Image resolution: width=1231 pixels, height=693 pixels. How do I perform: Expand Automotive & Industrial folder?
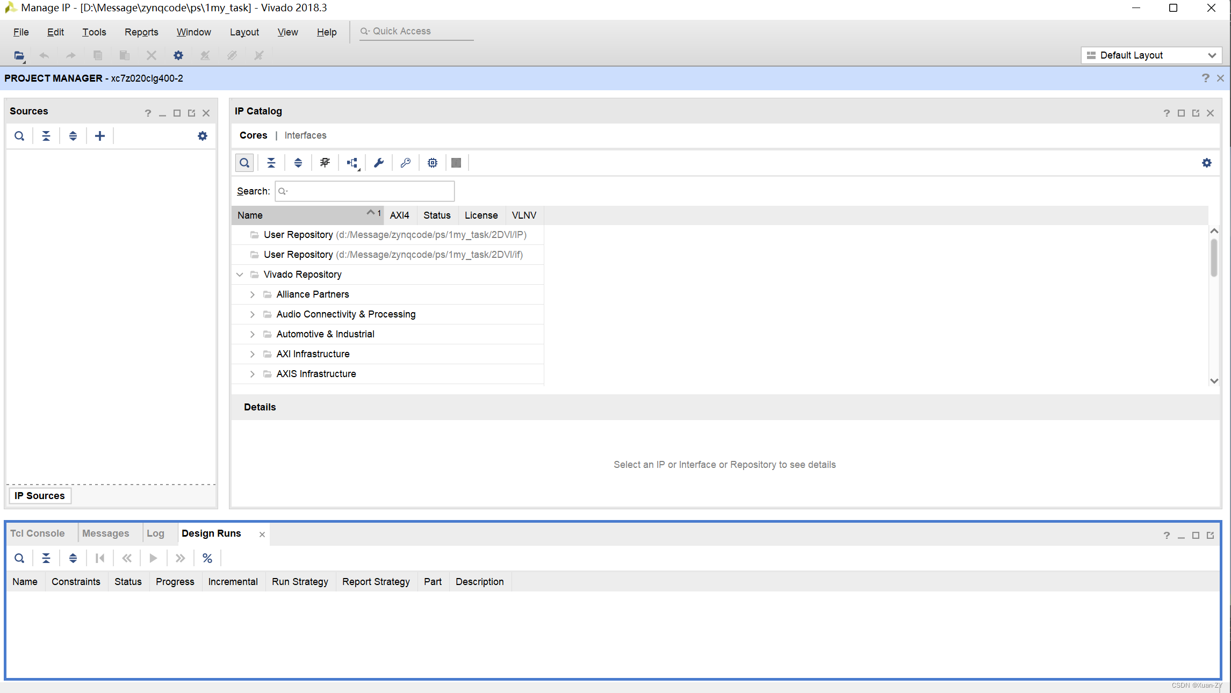pyautogui.click(x=252, y=334)
